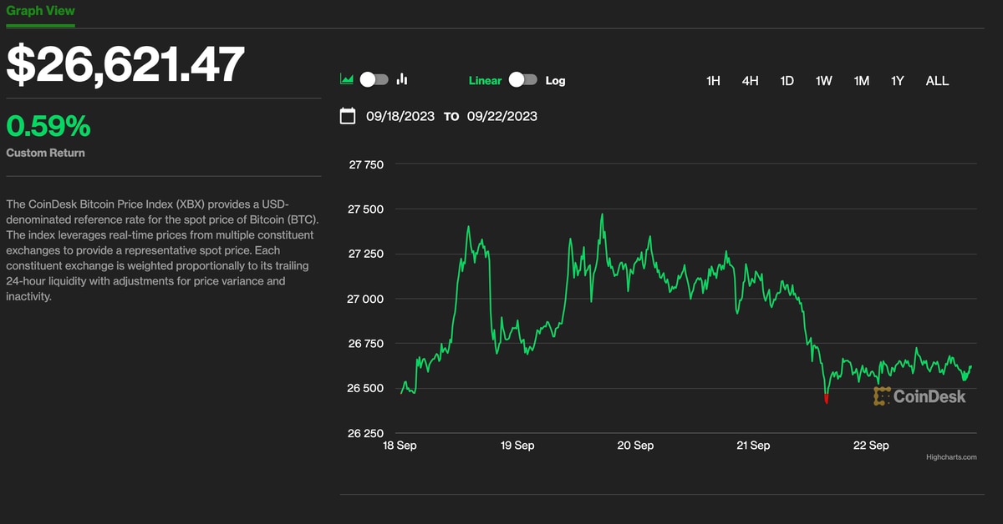Viewport: 1003px width, 524px height.
Task: Select the 1Y time range
Action: [x=898, y=81]
